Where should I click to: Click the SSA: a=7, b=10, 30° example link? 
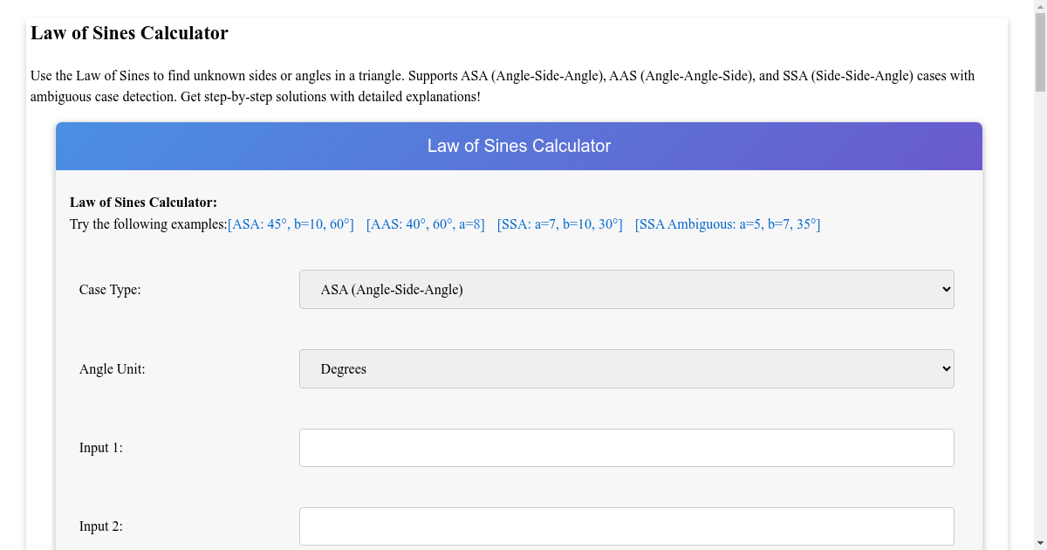click(559, 224)
